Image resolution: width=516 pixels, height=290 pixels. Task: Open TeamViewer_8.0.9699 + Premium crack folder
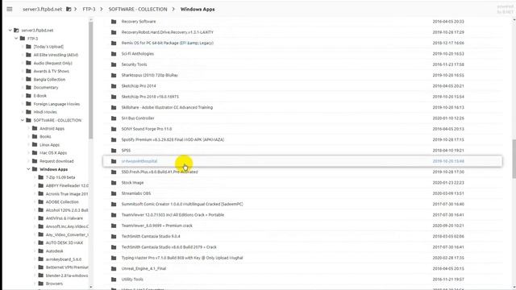pyautogui.click(x=157, y=226)
